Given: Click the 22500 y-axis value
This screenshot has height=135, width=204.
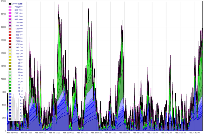Looking at the screenshot, I should 4,14.
